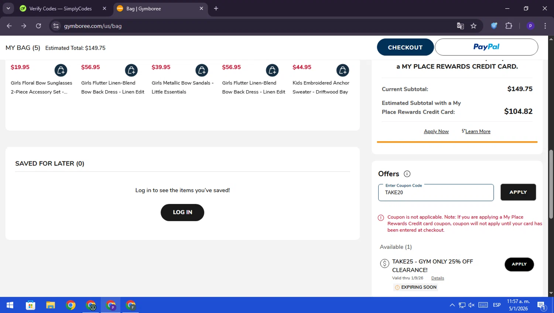The width and height of the screenshot is (554, 313).
Task: Open the Windows Start menu
Action: (x=10, y=305)
